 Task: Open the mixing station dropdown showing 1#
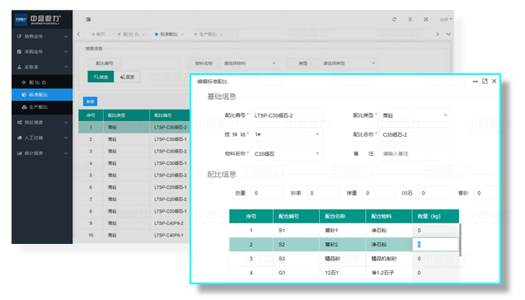click(287, 134)
